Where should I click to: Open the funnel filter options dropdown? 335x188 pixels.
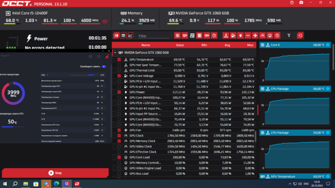pyautogui.click(x=289, y=36)
